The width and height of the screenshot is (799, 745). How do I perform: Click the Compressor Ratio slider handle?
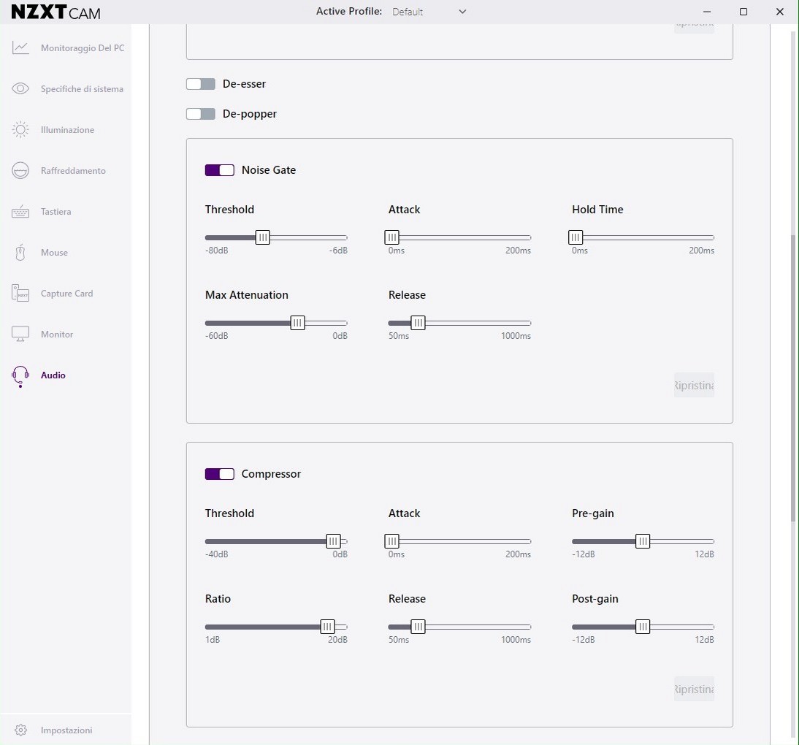(327, 627)
